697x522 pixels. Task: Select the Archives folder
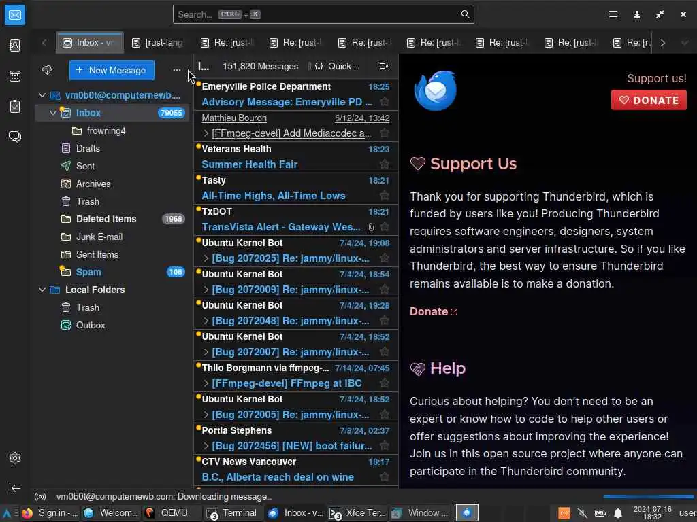(112, 184)
